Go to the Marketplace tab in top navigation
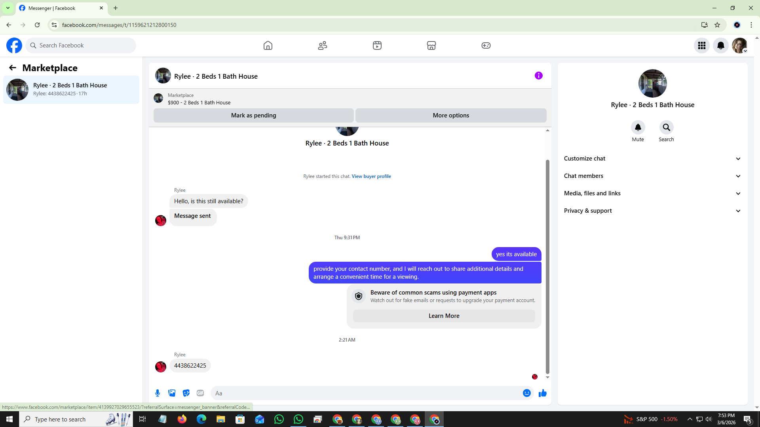 [x=431, y=45]
